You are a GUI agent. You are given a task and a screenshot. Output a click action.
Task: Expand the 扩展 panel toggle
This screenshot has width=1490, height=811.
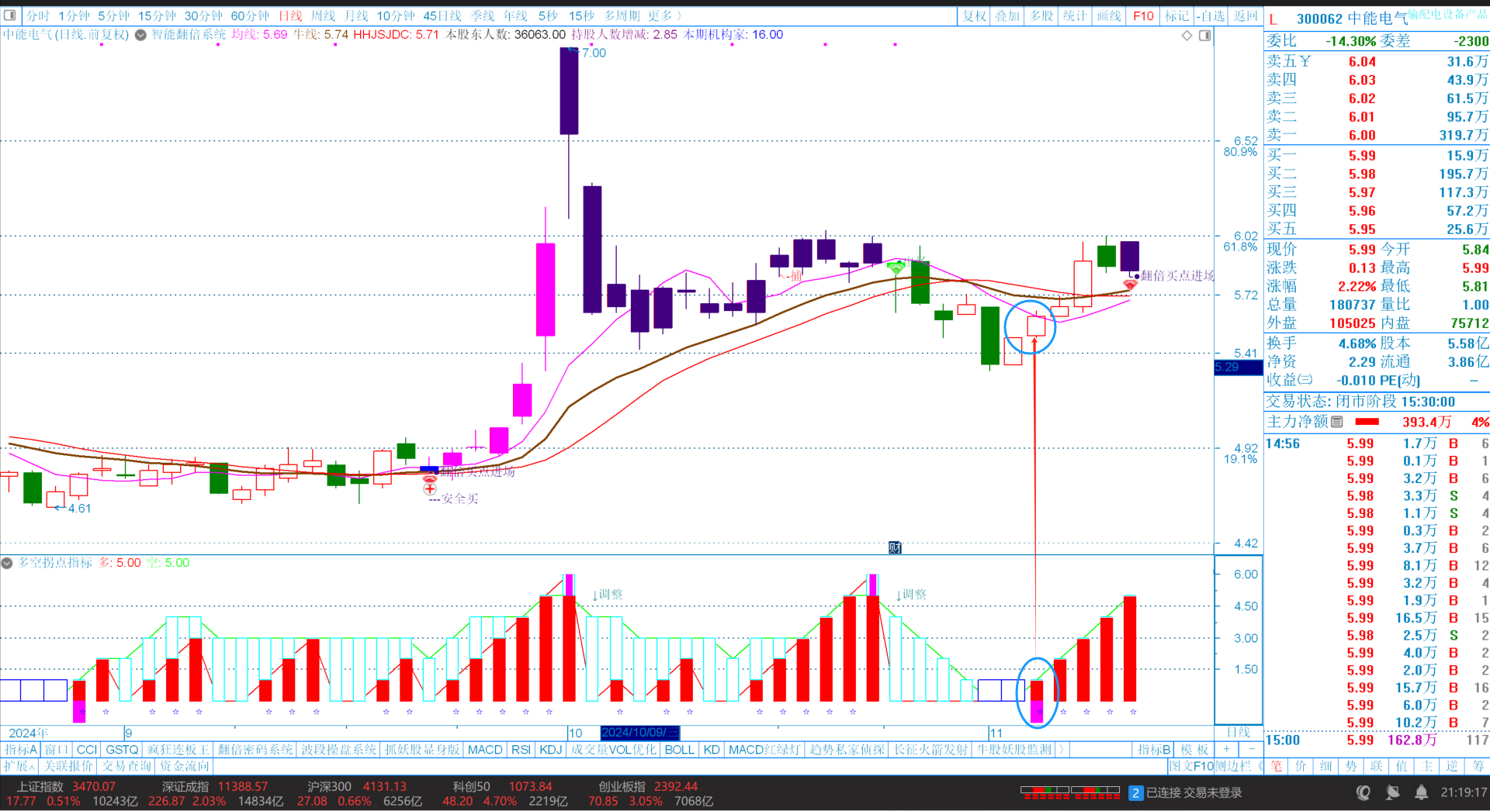pyautogui.click(x=19, y=766)
